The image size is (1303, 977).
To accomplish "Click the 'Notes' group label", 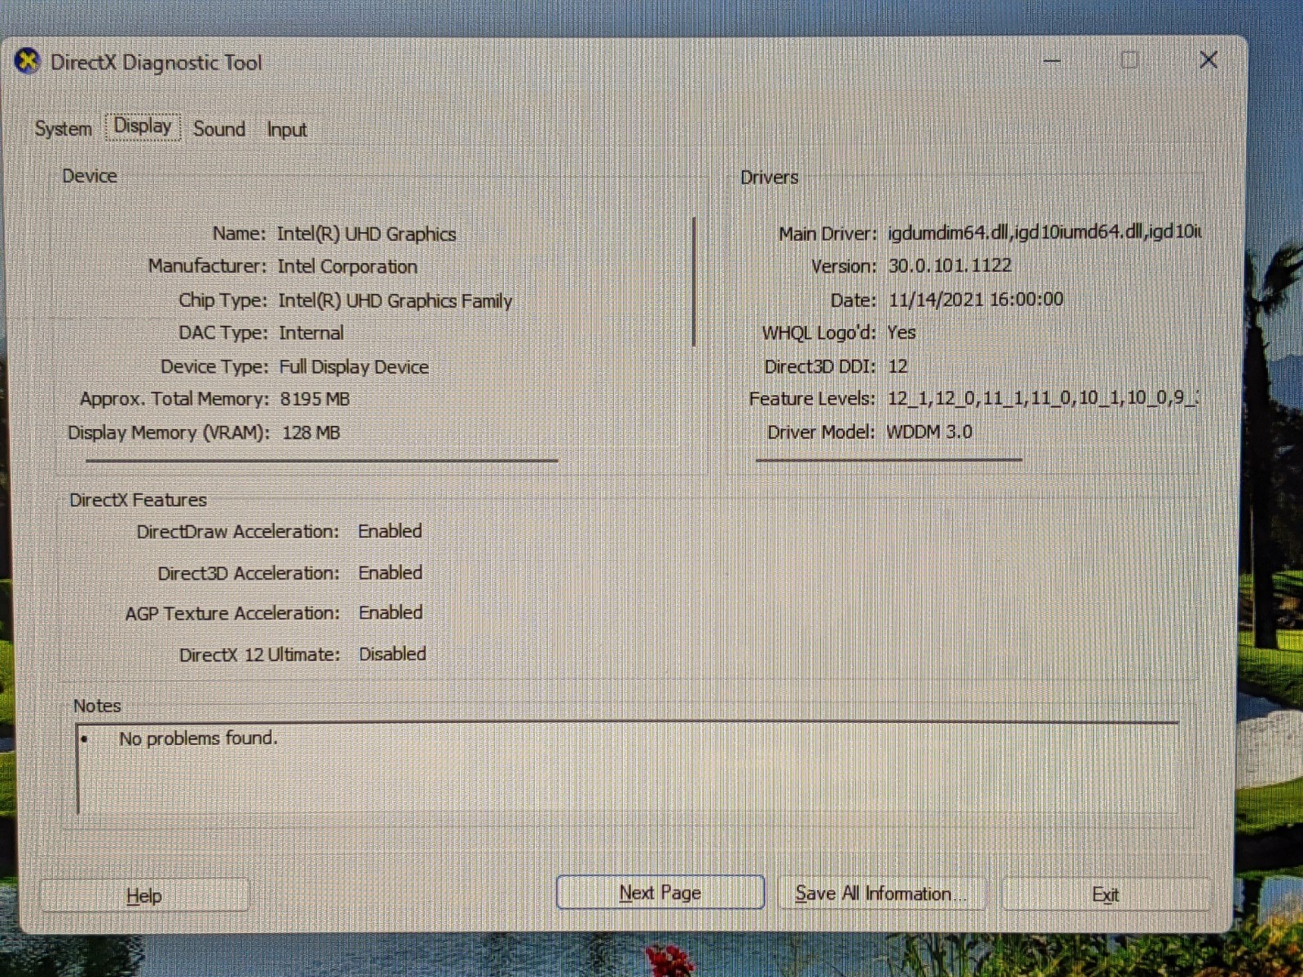I will coord(97,706).
